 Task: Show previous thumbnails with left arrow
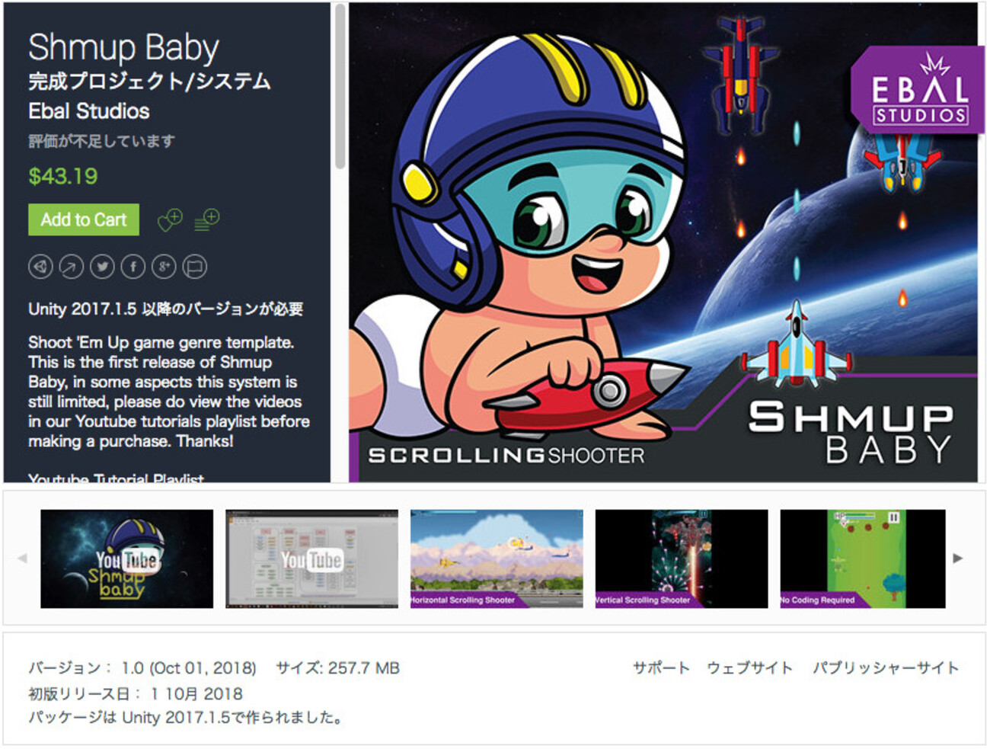(22, 559)
